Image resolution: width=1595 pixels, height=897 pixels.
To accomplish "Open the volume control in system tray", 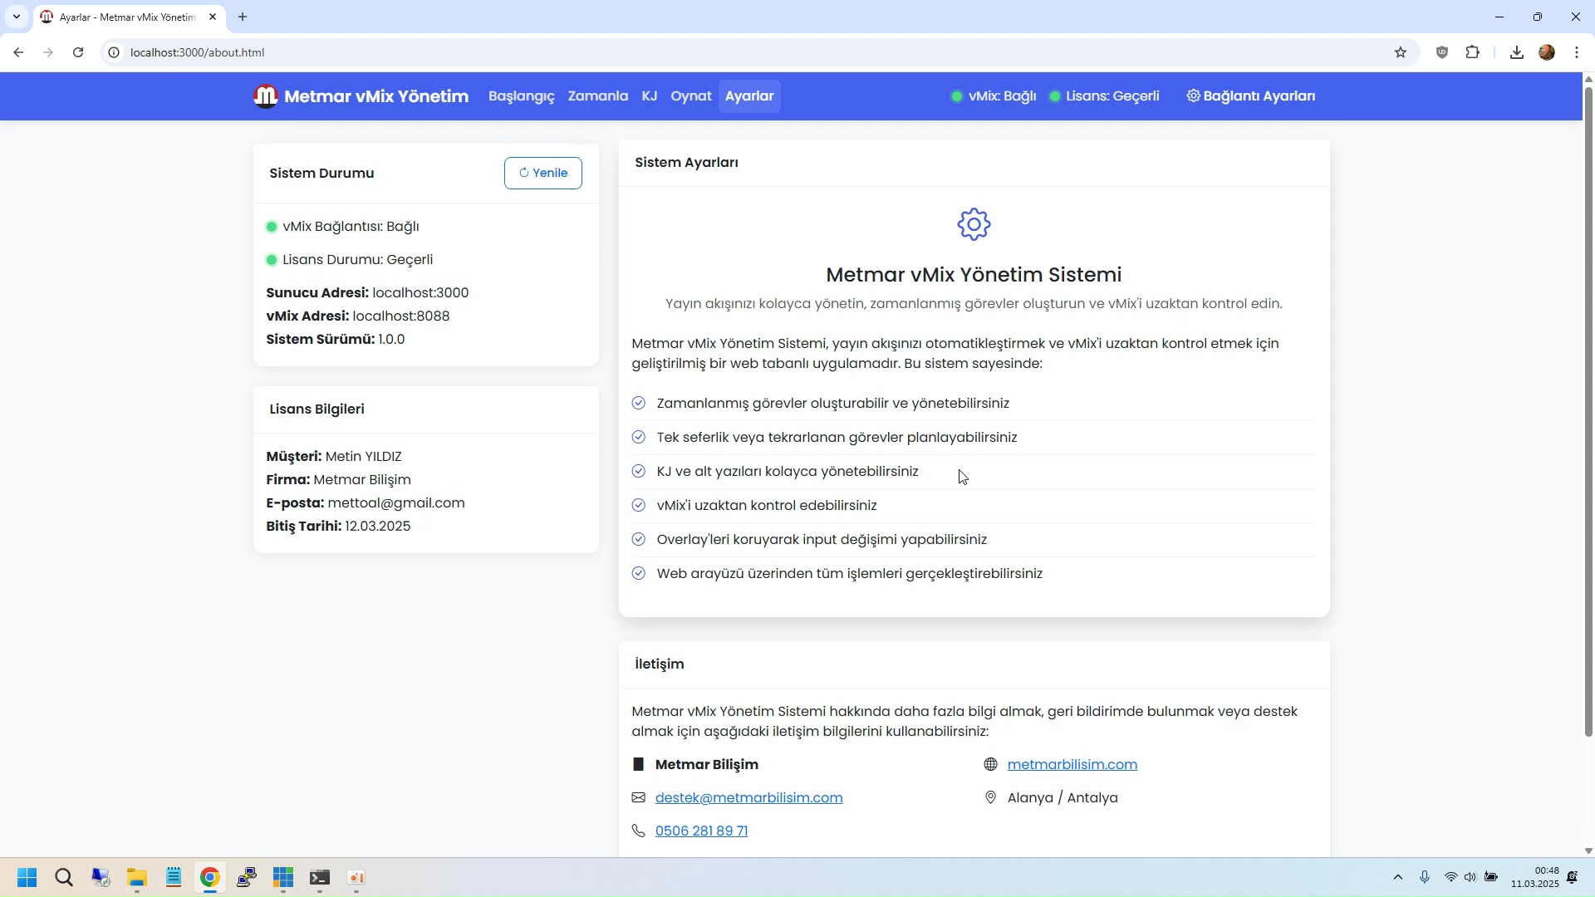I will point(1470,878).
